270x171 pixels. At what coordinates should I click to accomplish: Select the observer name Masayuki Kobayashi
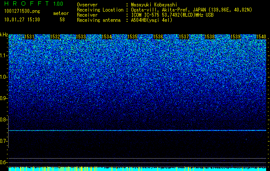[154, 5]
